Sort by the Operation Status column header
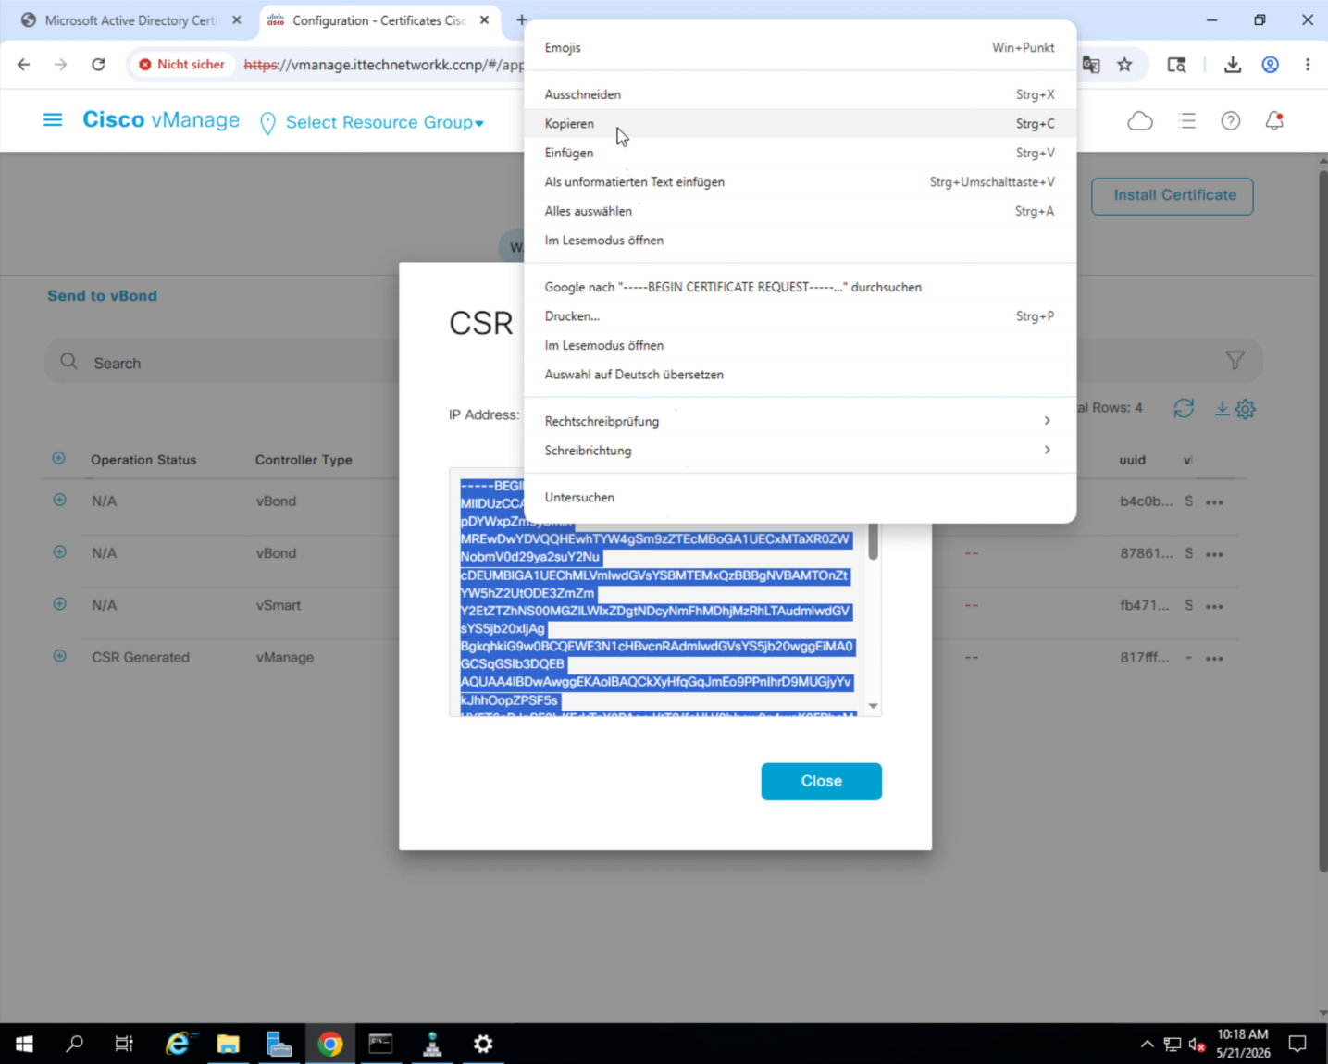 tap(143, 460)
